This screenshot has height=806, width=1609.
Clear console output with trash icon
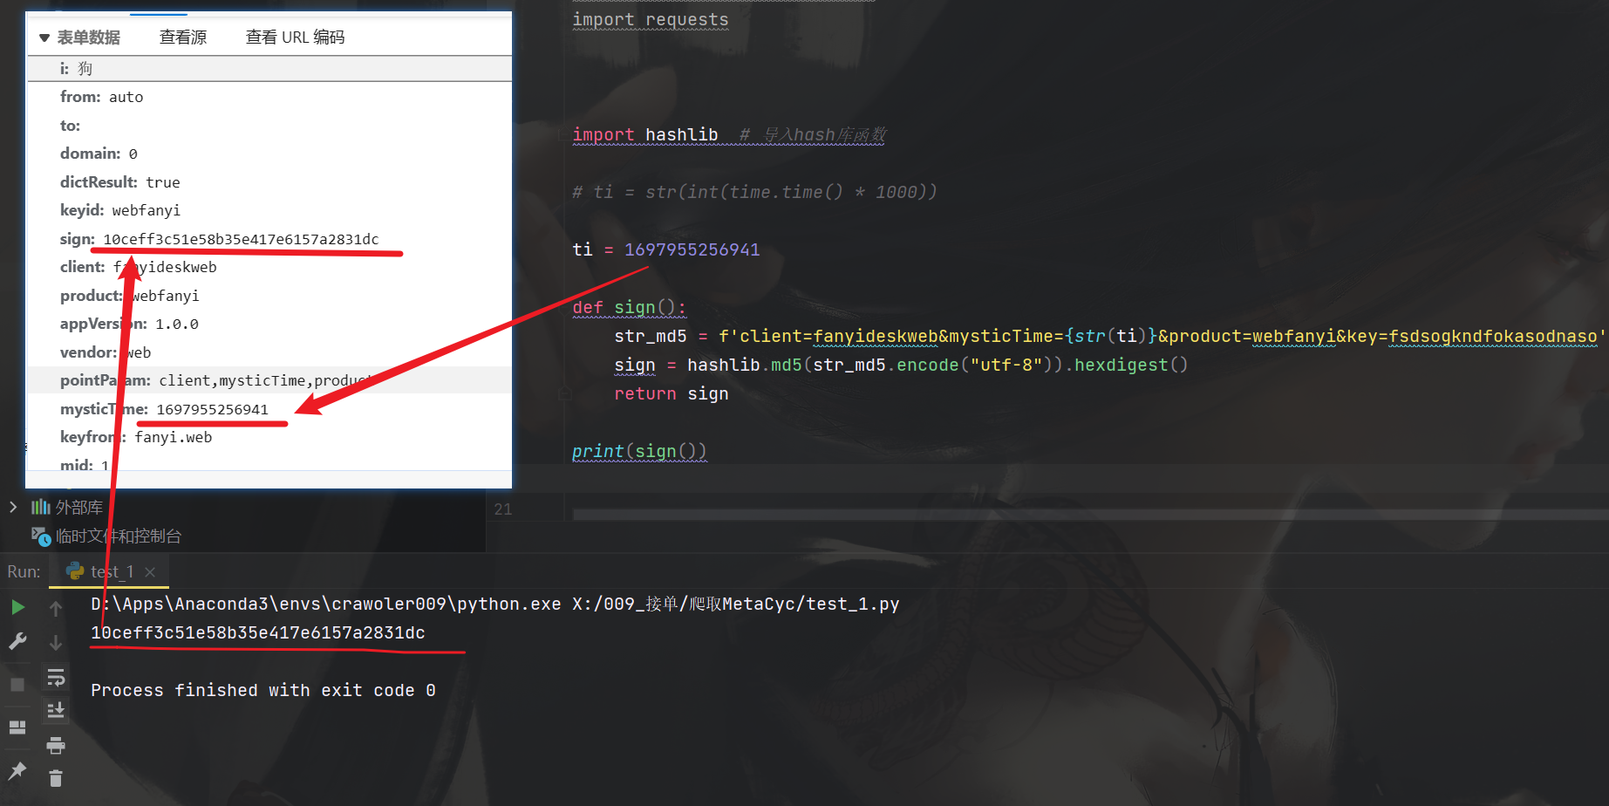click(x=56, y=778)
